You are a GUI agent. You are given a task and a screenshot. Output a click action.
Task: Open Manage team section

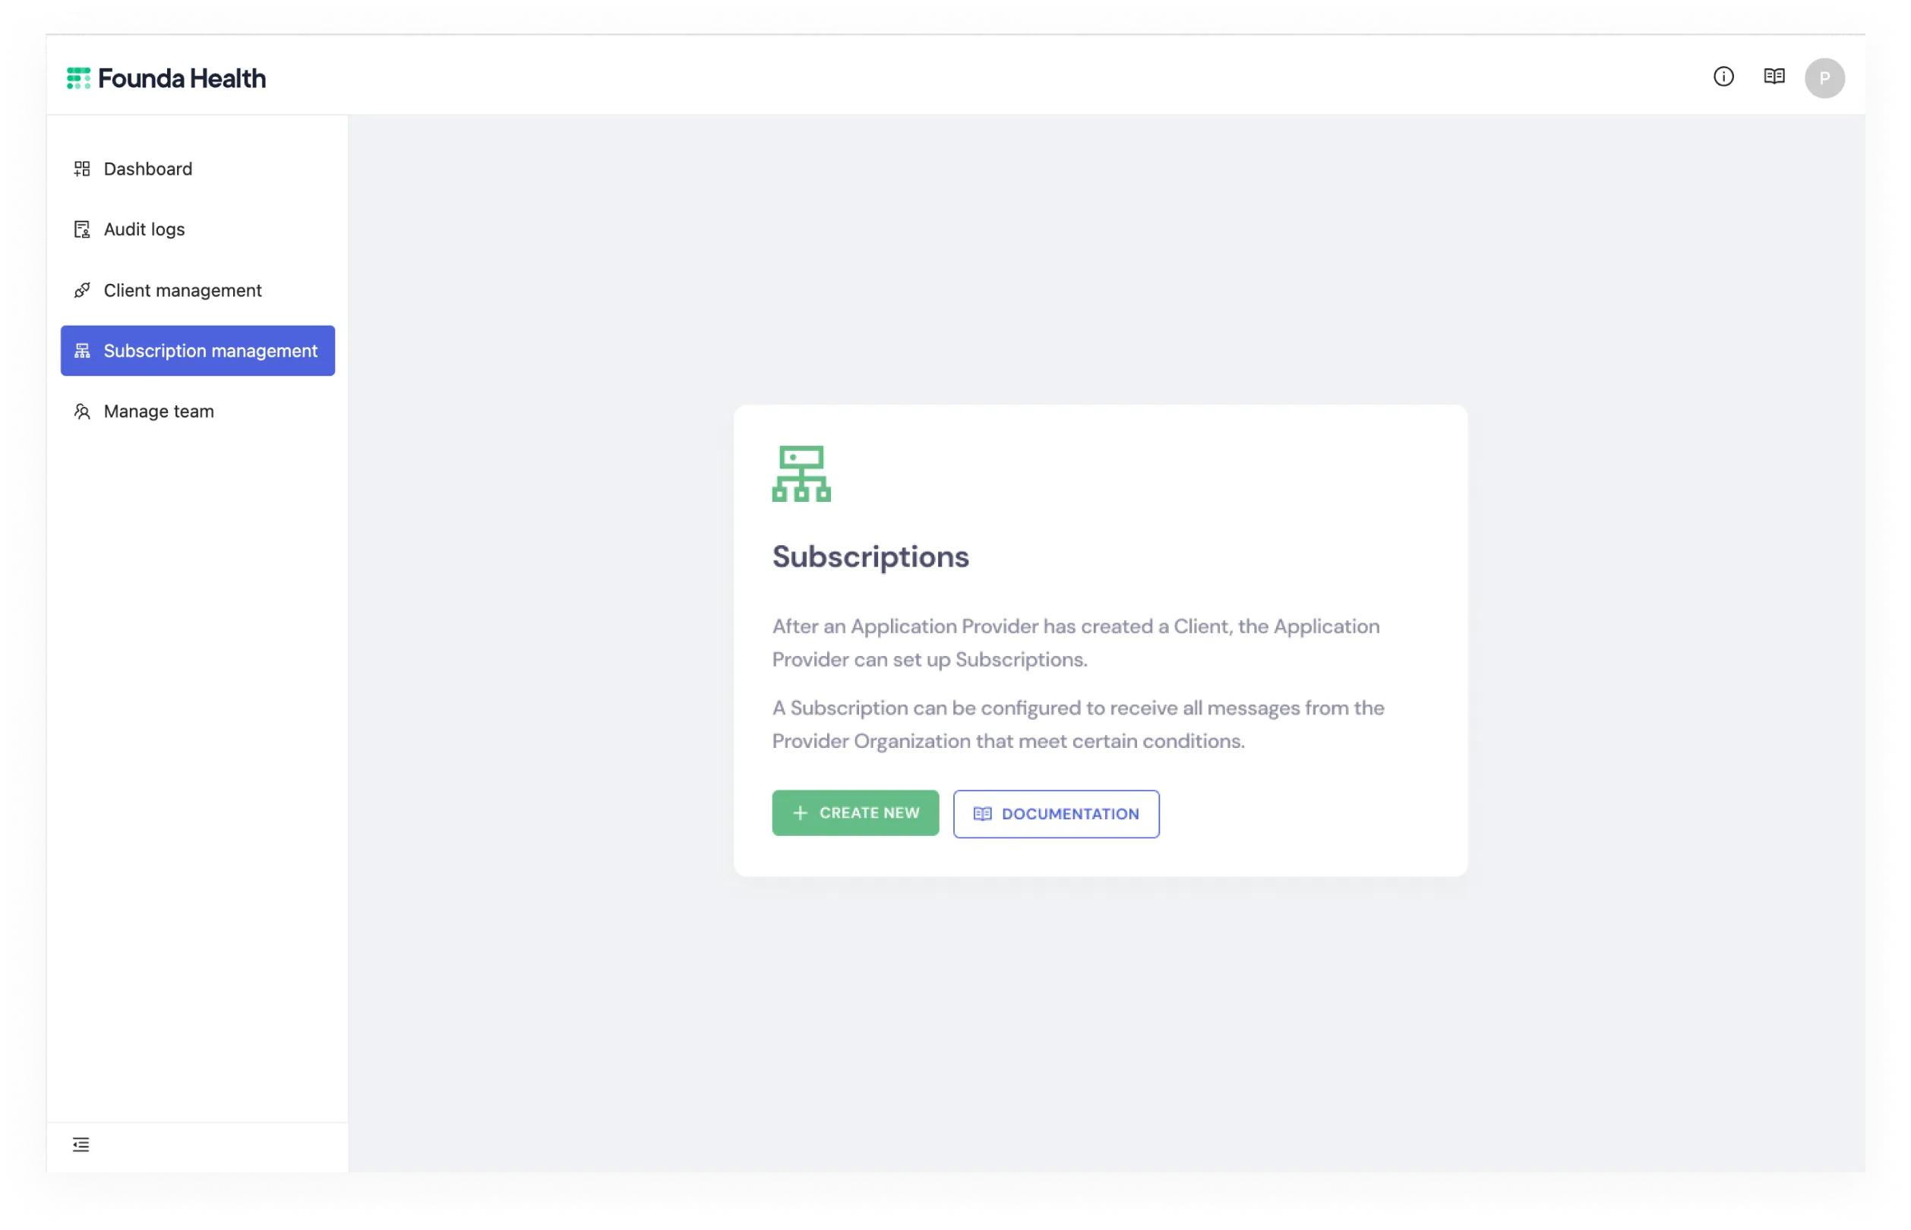point(197,412)
